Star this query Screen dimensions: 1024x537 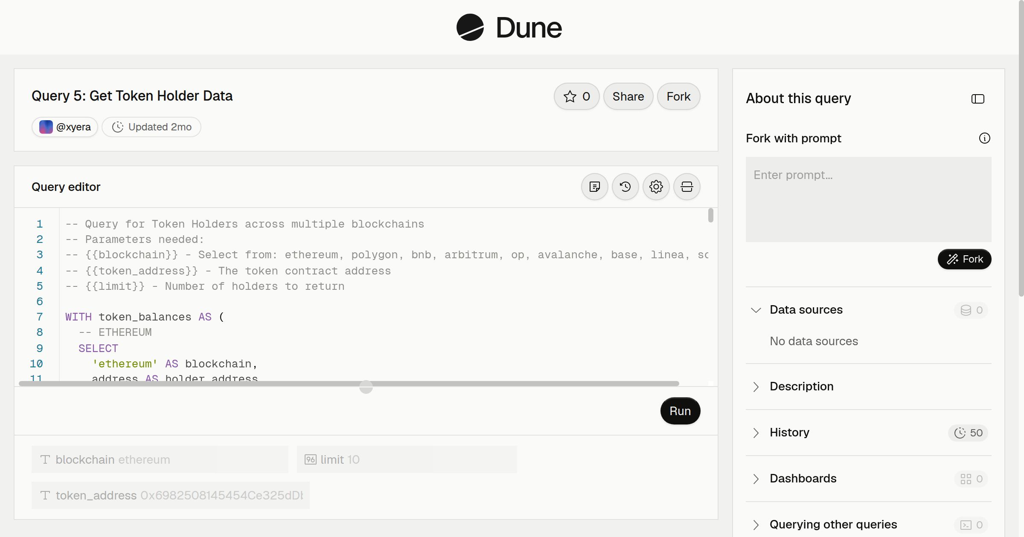point(576,96)
